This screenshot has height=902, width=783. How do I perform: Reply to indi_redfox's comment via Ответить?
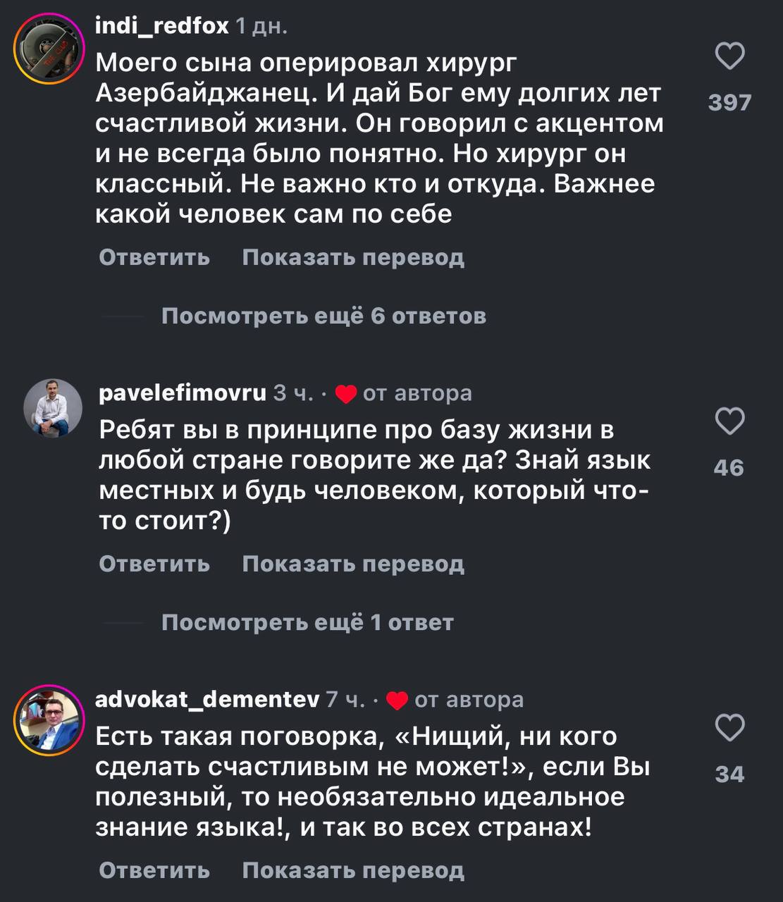click(x=154, y=257)
